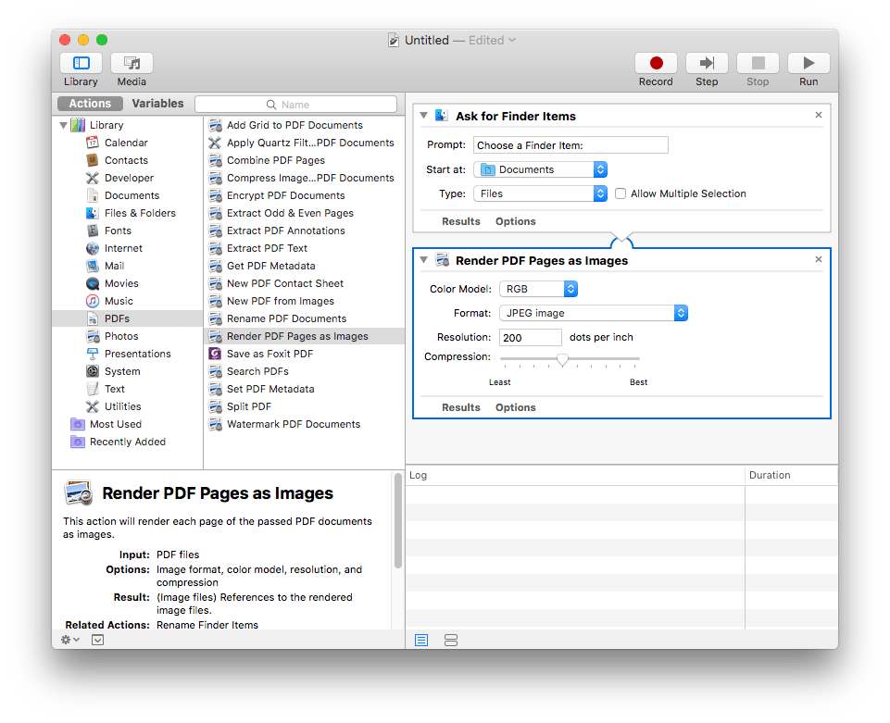The width and height of the screenshot is (890, 723).
Task: Select the PDFs category in Library
Action: click(127, 318)
